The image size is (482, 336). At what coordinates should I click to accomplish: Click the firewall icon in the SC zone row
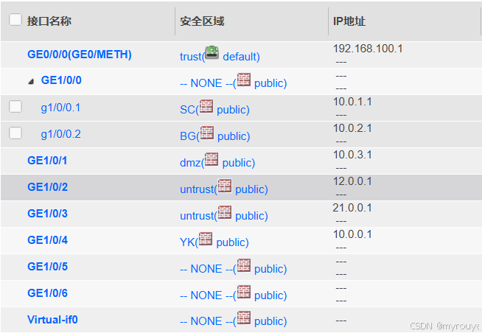tap(206, 106)
